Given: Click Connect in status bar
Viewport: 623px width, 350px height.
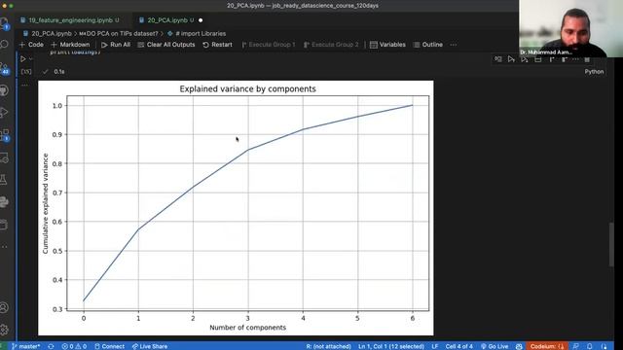Looking at the screenshot, I should pyautogui.click(x=109, y=346).
